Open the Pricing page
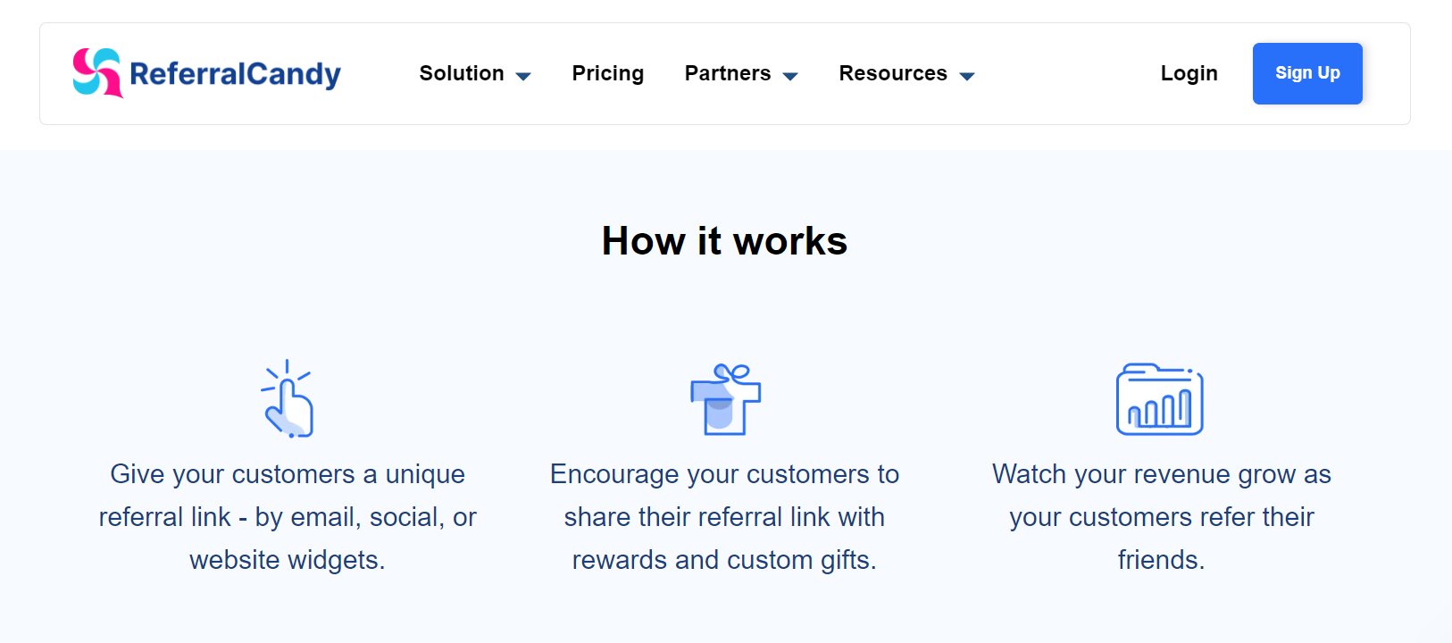Viewport: 1452px width, 643px height. tap(608, 73)
